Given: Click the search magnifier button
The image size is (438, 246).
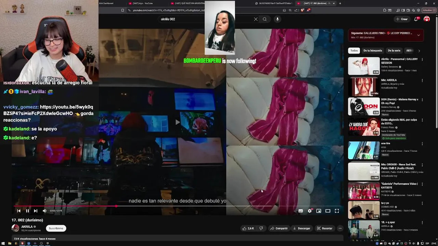Looking at the screenshot, I should 265,19.
